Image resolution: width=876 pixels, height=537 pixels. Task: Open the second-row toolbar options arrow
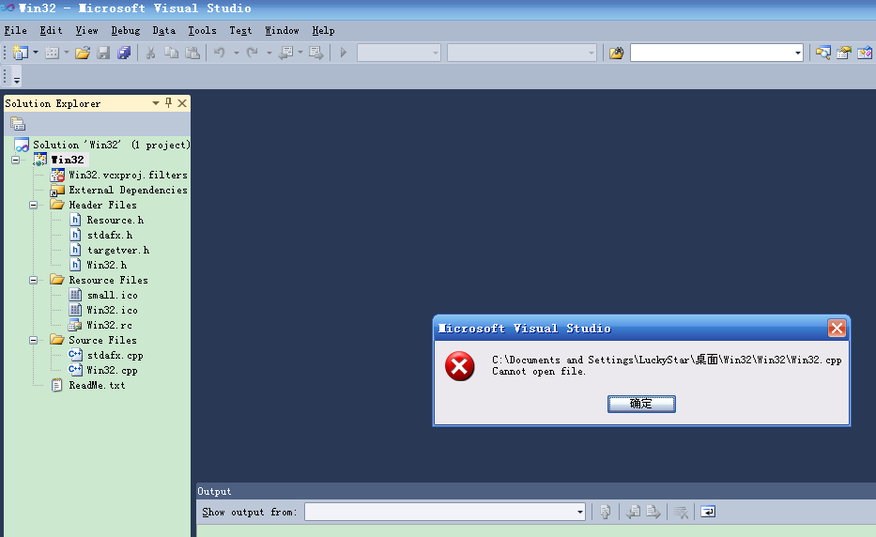(17, 80)
